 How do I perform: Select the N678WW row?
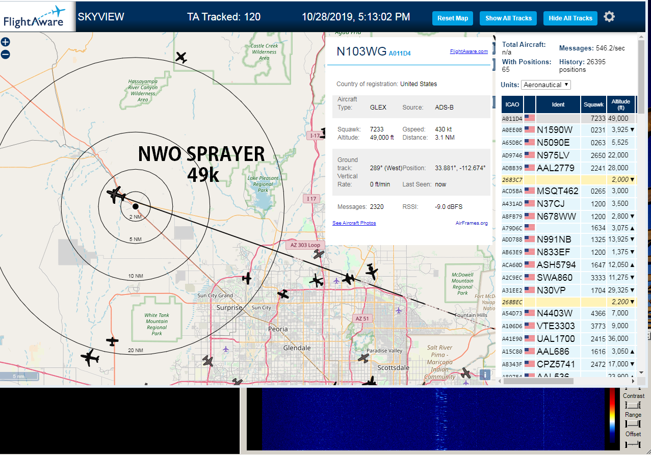(x=568, y=217)
